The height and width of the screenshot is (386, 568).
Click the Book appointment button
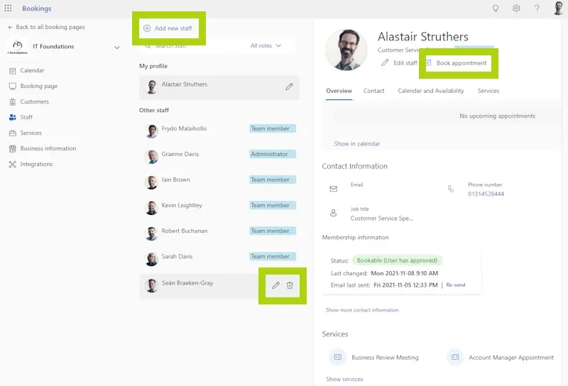457,63
